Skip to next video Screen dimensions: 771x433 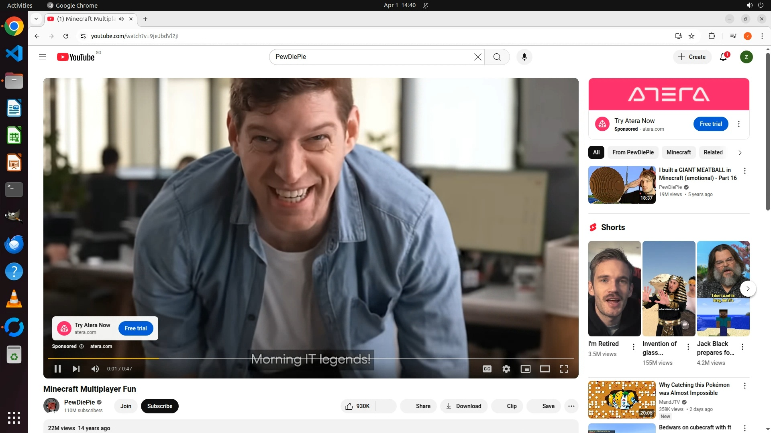(x=76, y=369)
